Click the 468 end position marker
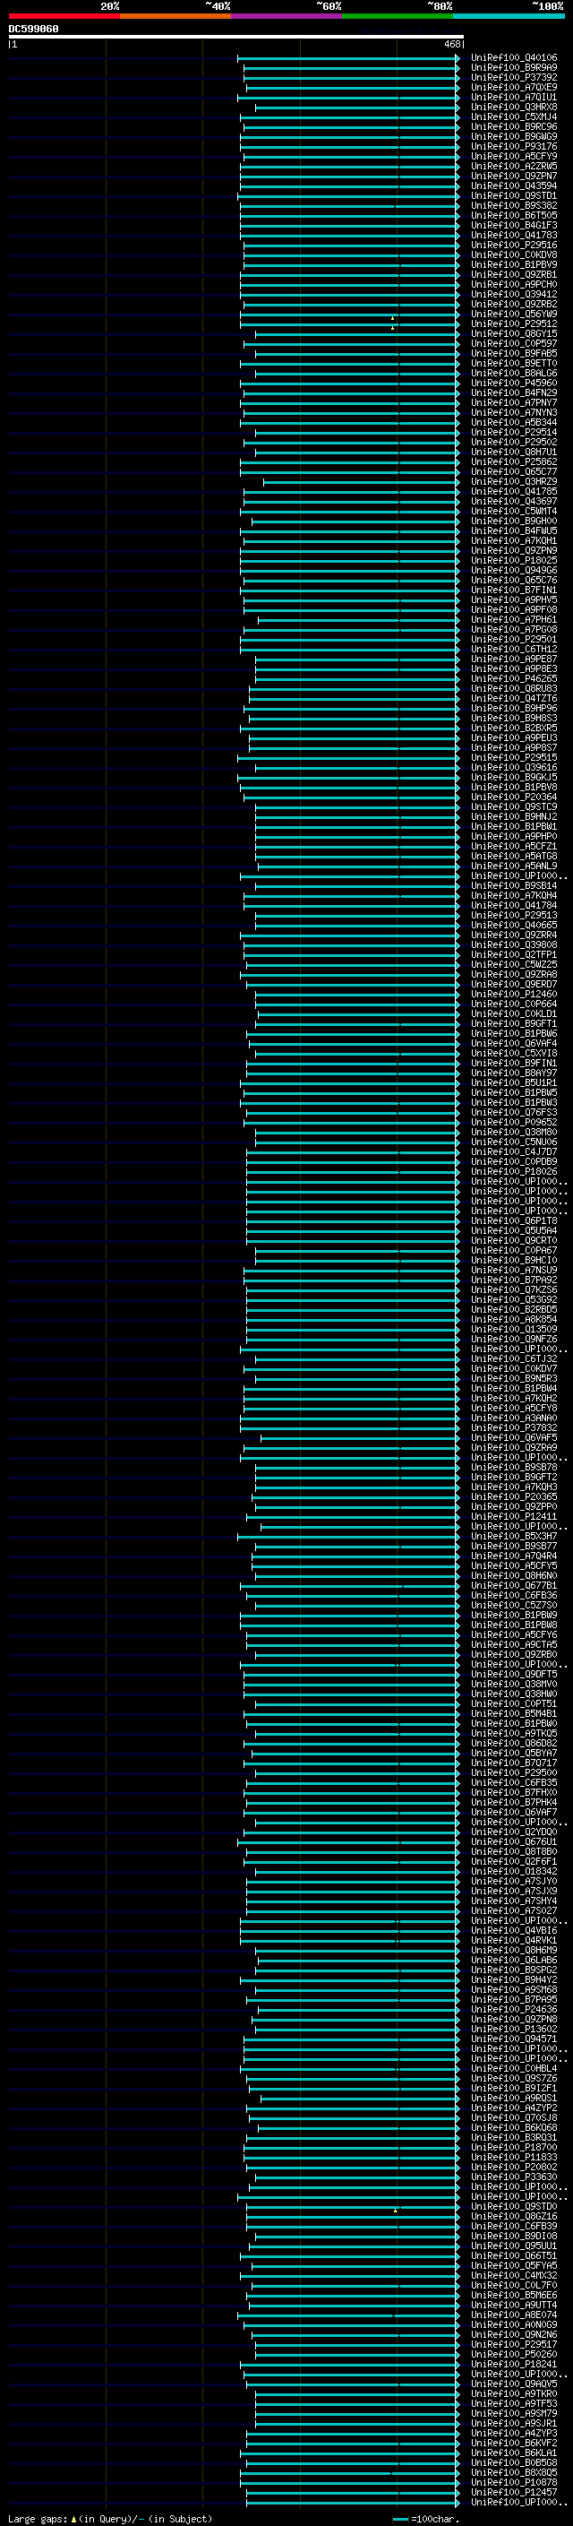573x2526 pixels. (451, 44)
